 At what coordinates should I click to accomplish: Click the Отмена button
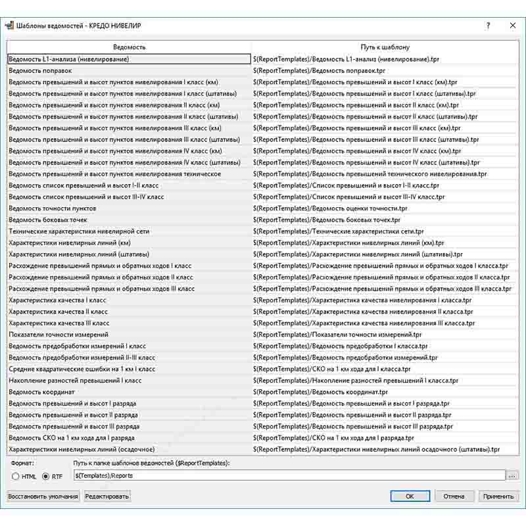[x=454, y=496]
